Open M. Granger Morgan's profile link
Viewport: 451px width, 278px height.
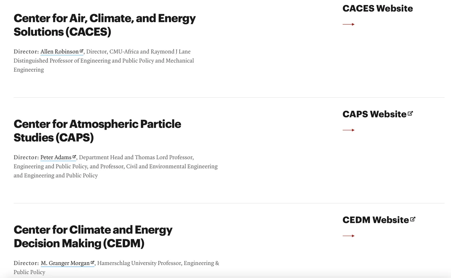[x=65, y=263]
